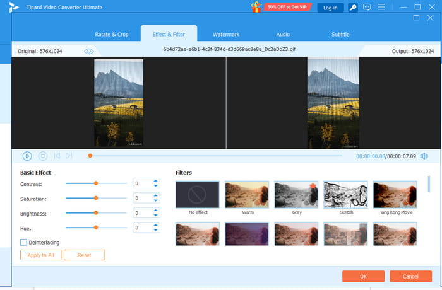Image resolution: width=442 pixels, height=290 pixels.
Task: Click the Tipard app logo
Action: pyautogui.click(x=13, y=8)
